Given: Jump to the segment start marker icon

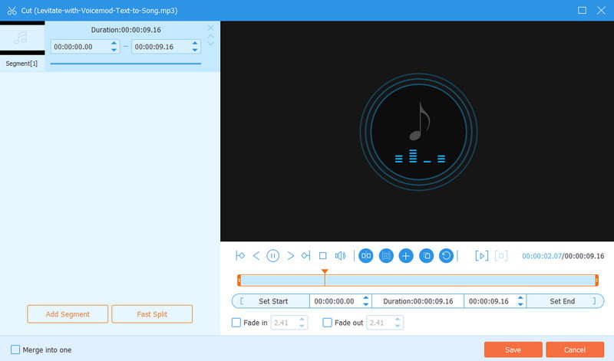Looking at the screenshot, I should [240, 255].
